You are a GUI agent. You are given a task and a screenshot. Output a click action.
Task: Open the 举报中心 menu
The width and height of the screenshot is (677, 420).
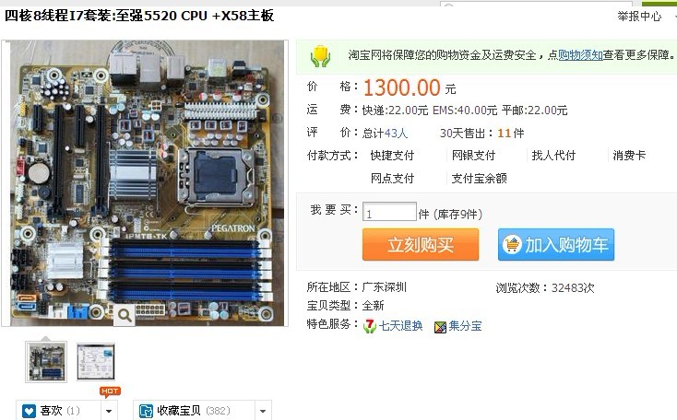point(639,17)
